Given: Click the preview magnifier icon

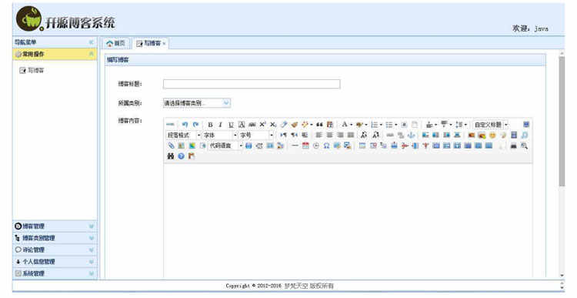Looking at the screenshot, I should (x=524, y=146).
